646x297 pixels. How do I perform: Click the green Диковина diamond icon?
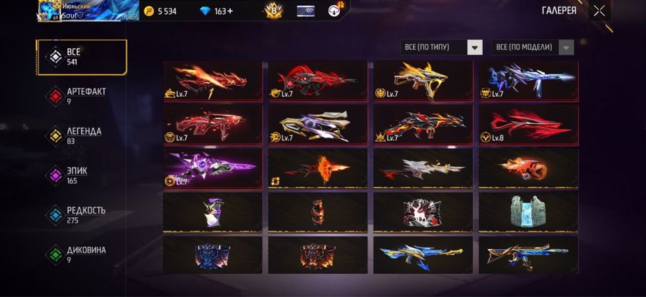click(56, 254)
